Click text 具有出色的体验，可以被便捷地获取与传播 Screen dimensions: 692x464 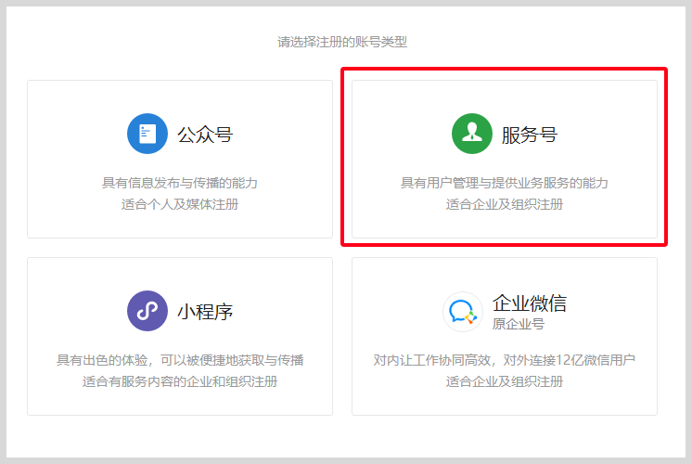click(x=180, y=360)
